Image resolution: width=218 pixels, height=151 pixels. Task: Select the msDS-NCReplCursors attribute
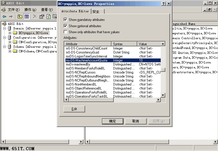tap(80, 72)
